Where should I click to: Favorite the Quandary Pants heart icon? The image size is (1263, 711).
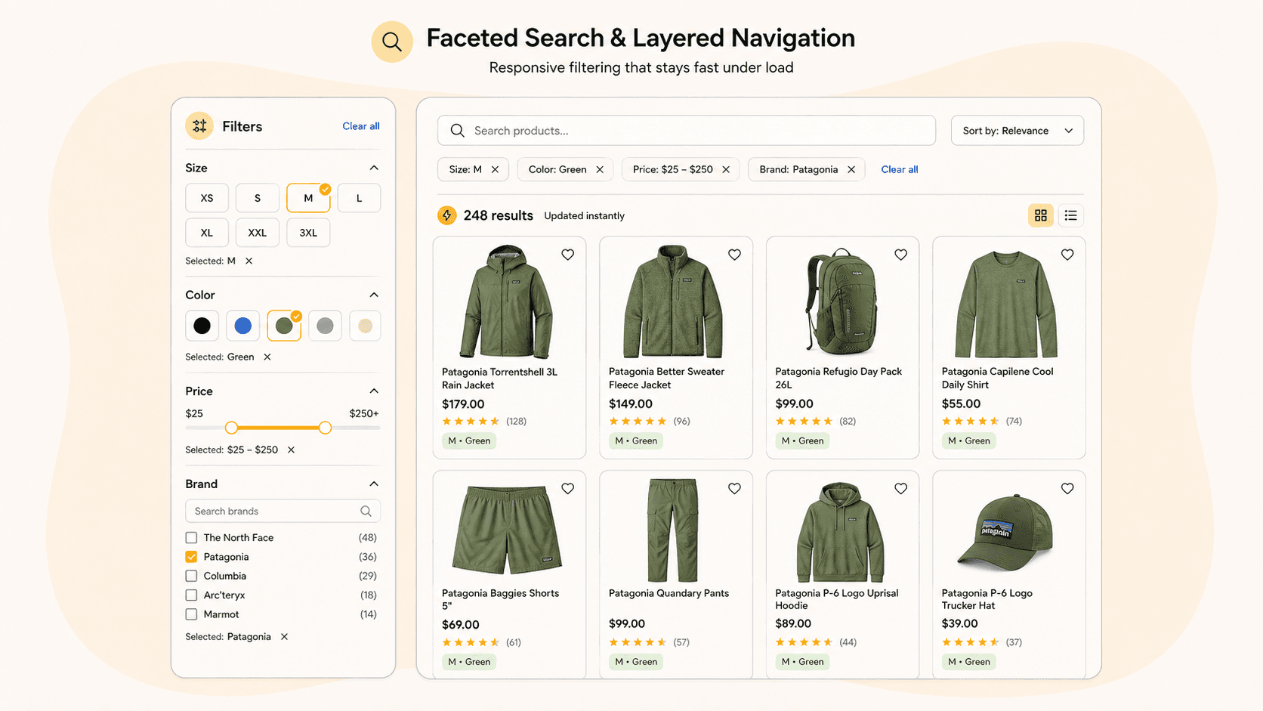pos(734,489)
